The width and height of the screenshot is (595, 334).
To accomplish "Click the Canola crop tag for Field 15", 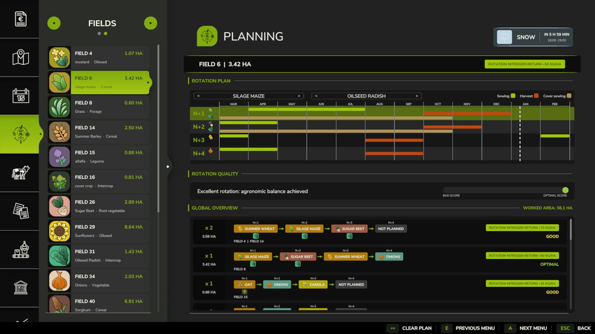I will click(x=313, y=285).
